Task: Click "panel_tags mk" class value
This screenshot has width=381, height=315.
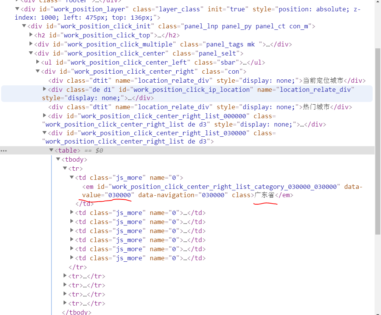Action: coord(230,44)
